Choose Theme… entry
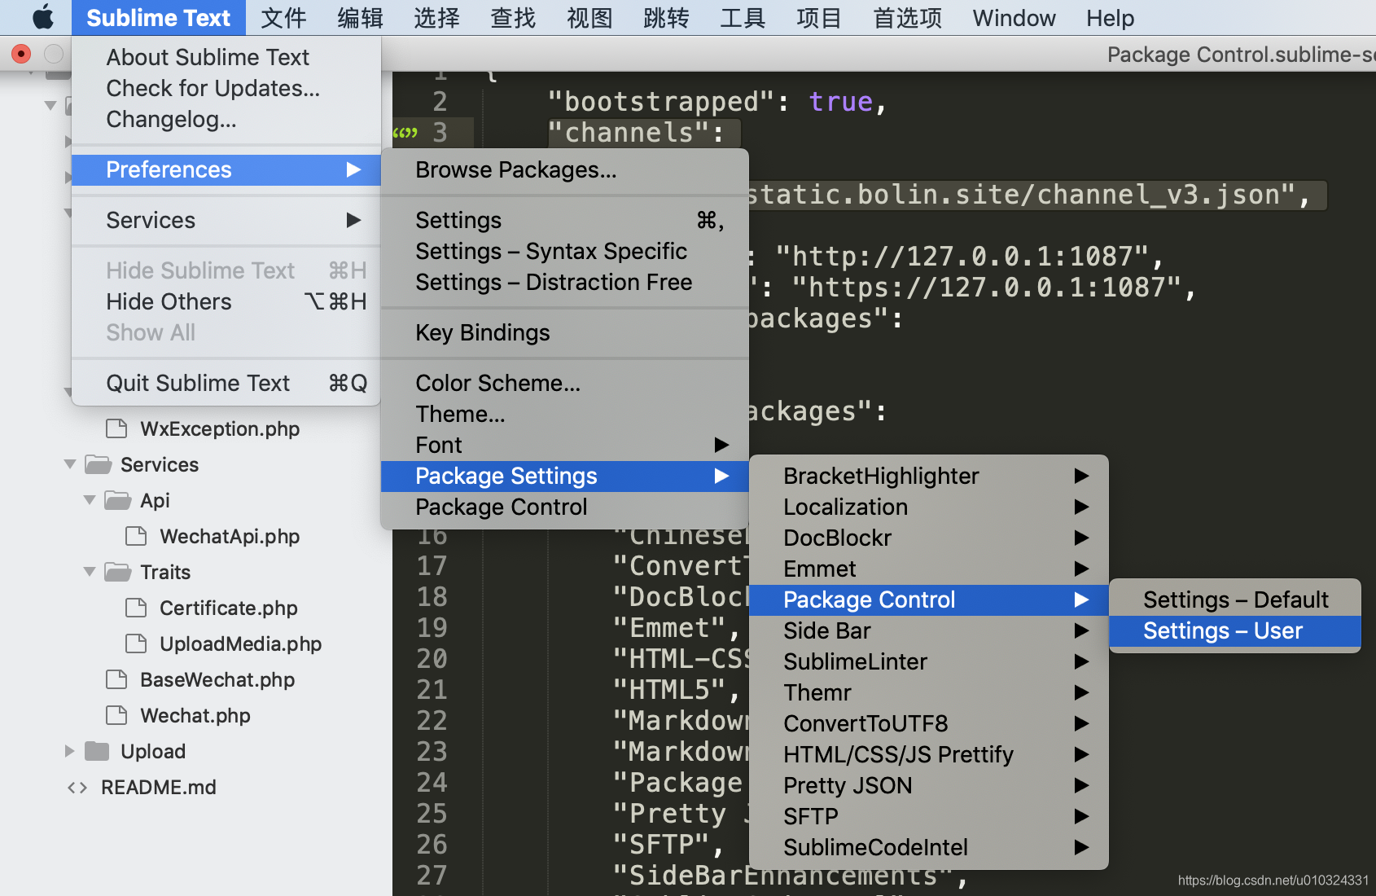The width and height of the screenshot is (1376, 896). [x=565, y=414]
